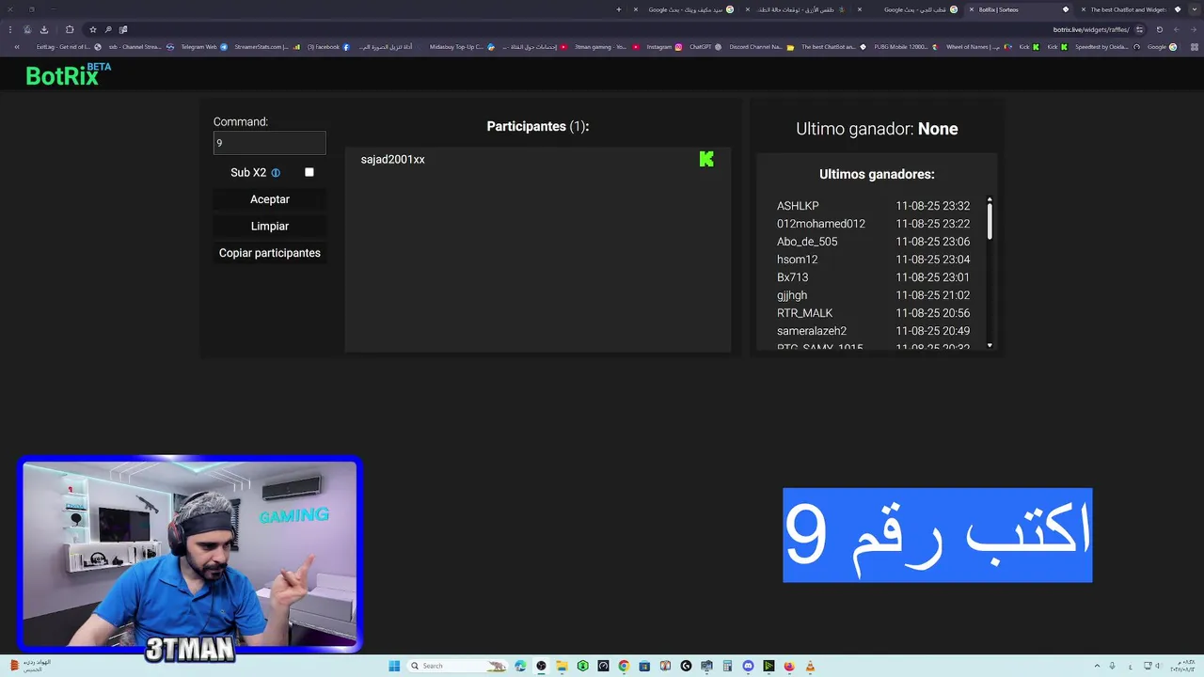
Task: Click the BotRix BETA logo
Action: pyautogui.click(x=68, y=74)
